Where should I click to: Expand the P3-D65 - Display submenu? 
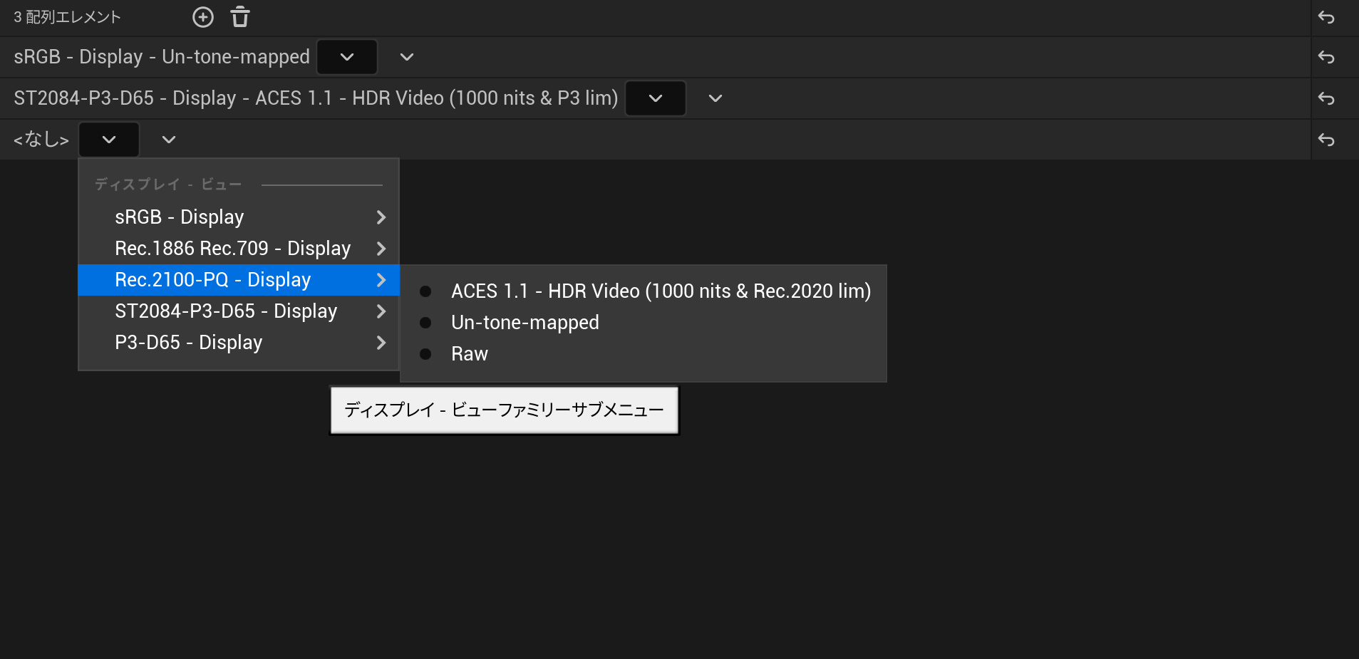[x=238, y=343]
